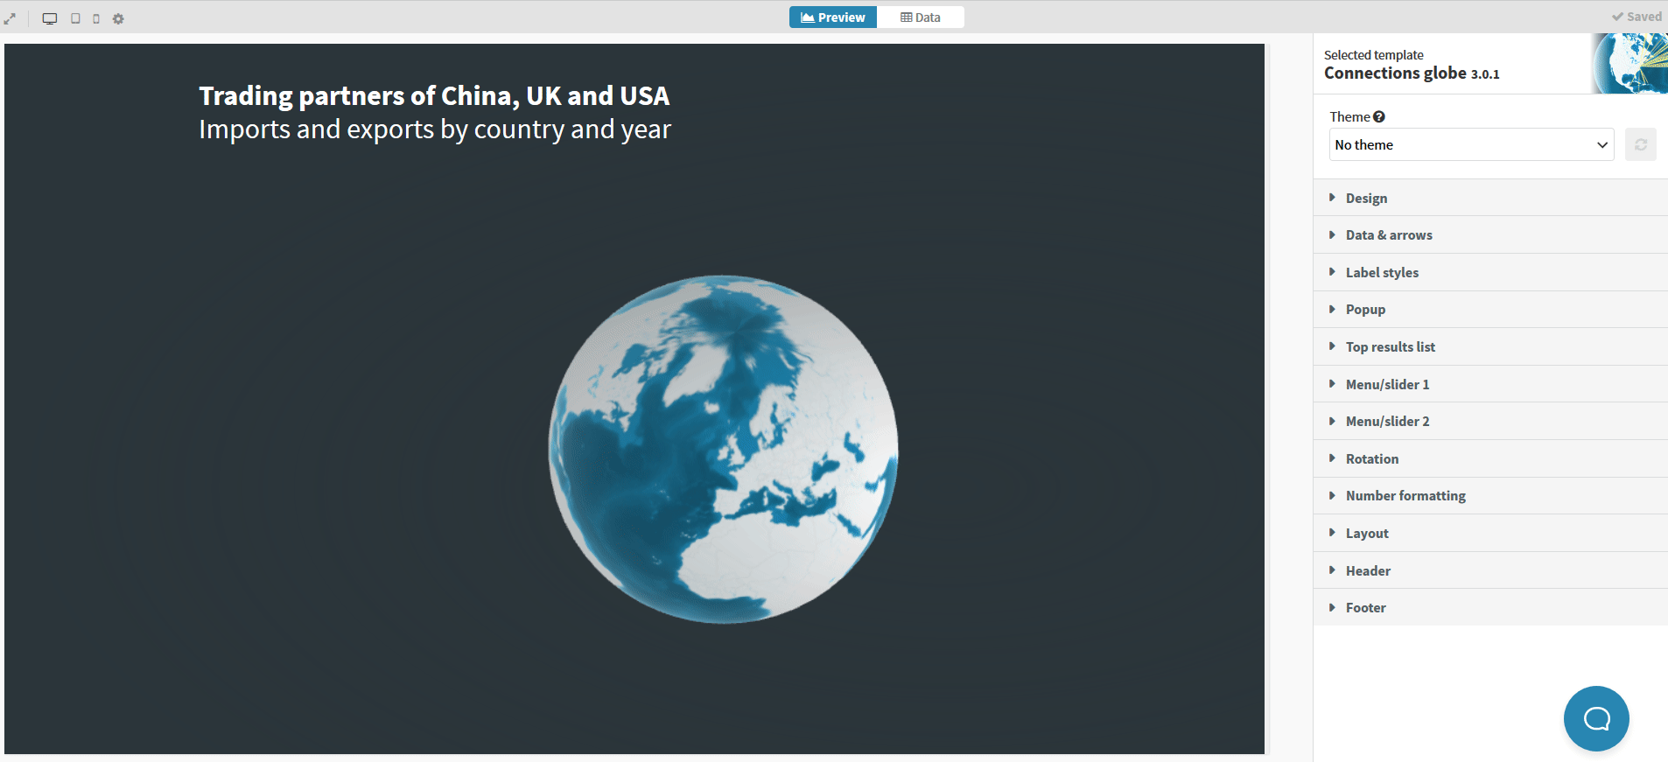
Task: Click the Theme help question mark icon
Action: pyautogui.click(x=1379, y=117)
